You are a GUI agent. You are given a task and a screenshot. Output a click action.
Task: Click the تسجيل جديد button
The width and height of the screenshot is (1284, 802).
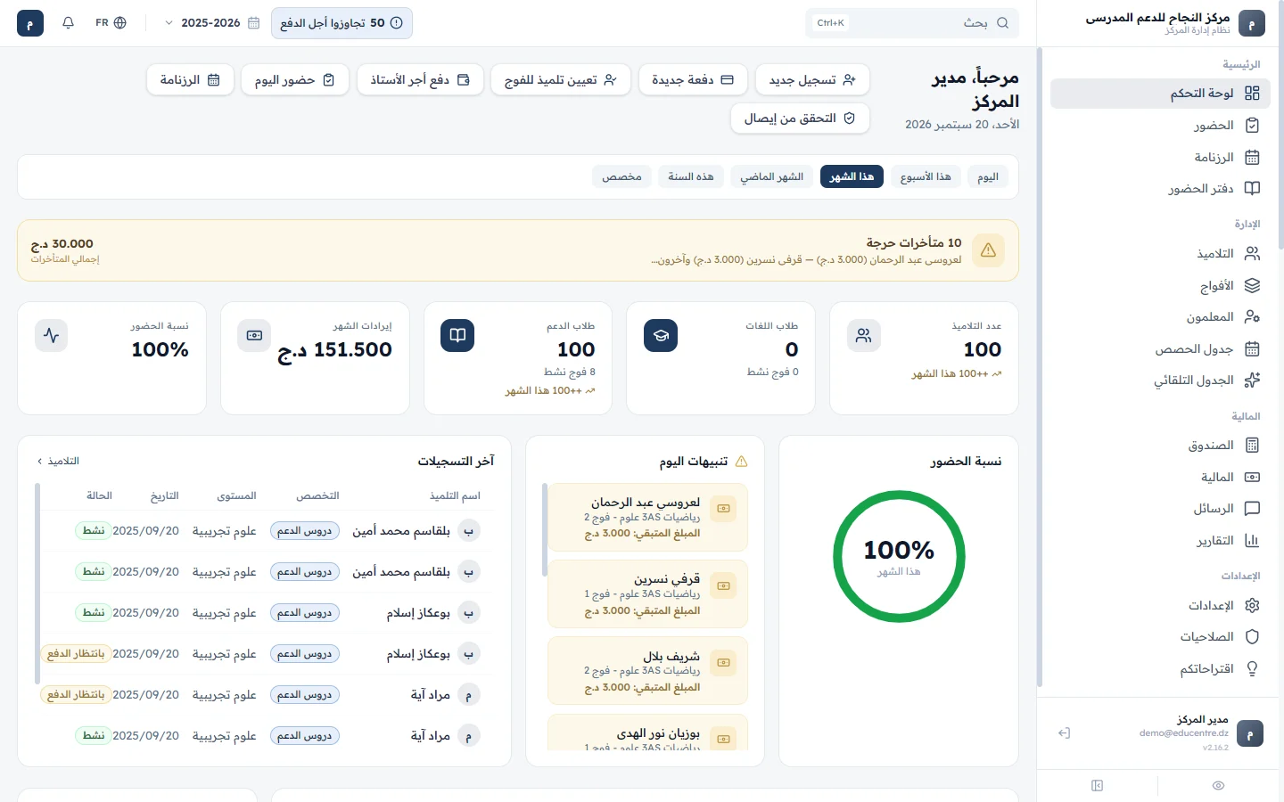click(812, 80)
